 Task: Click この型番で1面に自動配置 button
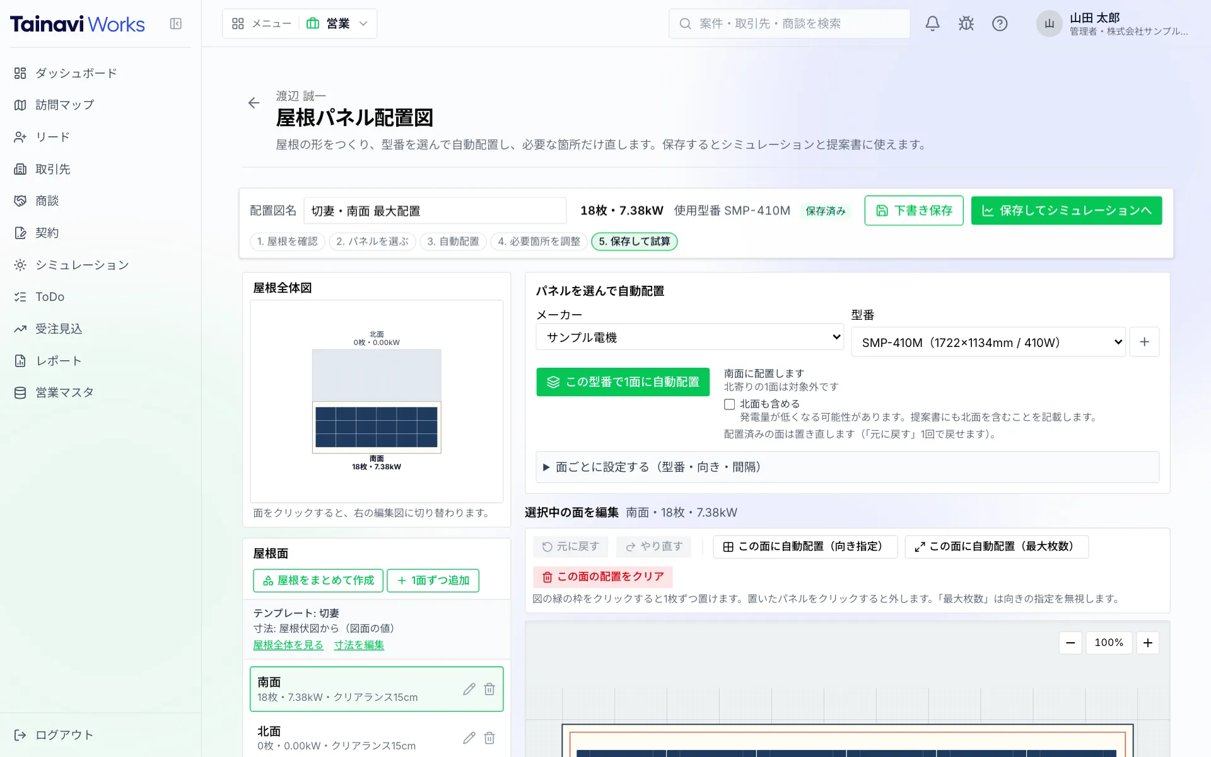pos(623,382)
